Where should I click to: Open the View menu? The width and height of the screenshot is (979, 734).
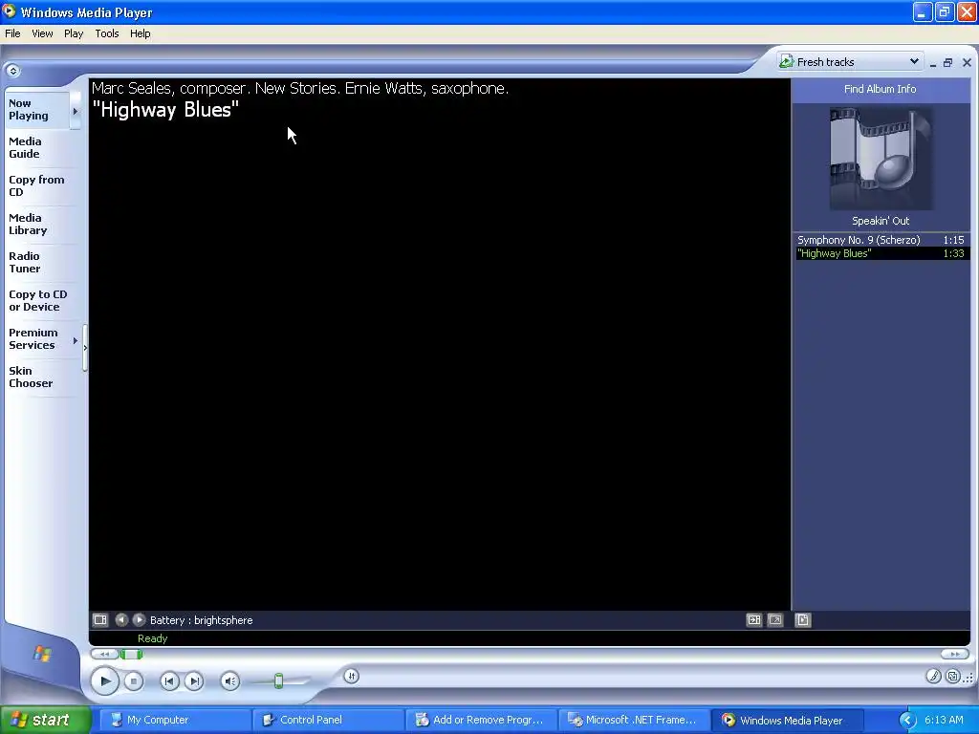(x=42, y=33)
